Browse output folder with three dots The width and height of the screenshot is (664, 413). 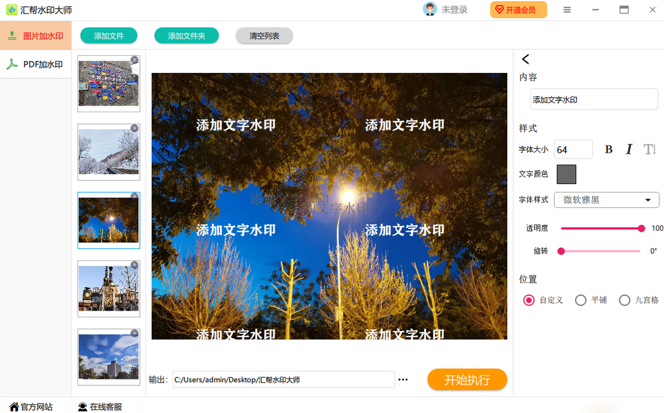coord(403,379)
